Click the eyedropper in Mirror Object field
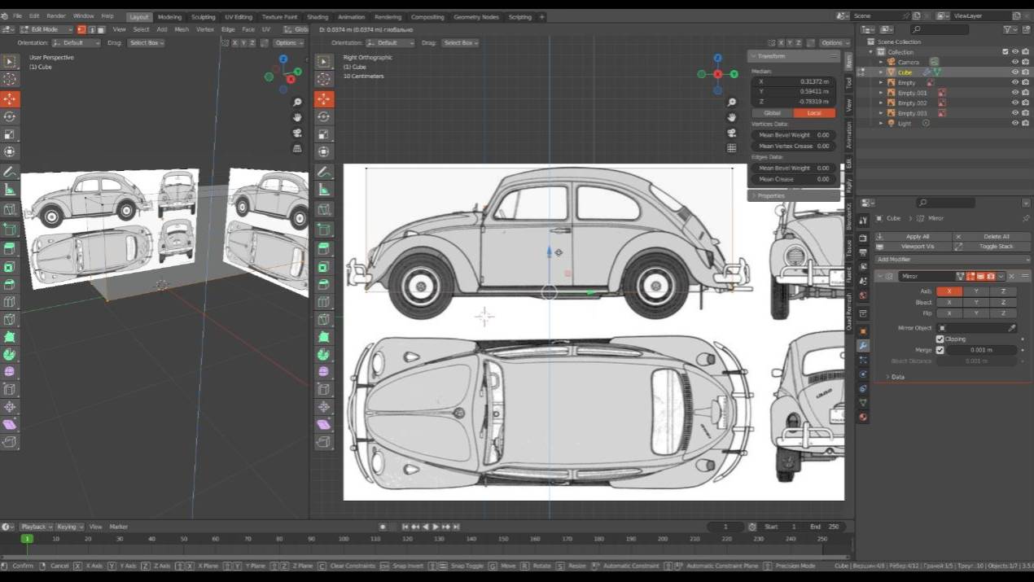The height and width of the screenshot is (582, 1034). (x=1012, y=328)
